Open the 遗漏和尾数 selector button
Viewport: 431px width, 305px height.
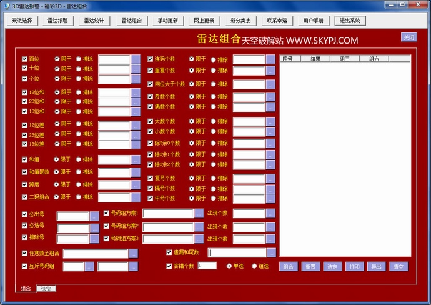(x=270, y=252)
